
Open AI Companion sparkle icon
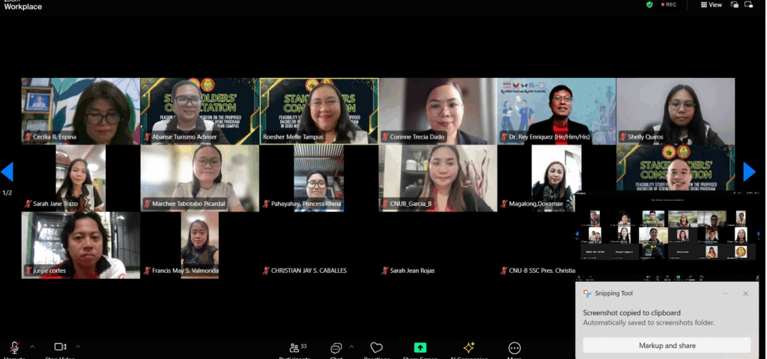[469, 348]
